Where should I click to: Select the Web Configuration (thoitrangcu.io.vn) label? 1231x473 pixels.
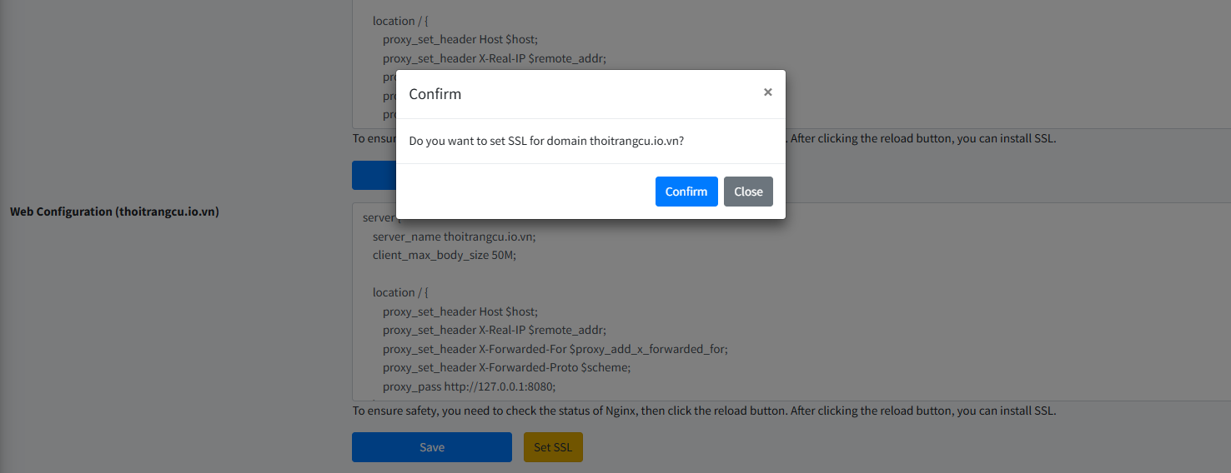click(x=114, y=212)
